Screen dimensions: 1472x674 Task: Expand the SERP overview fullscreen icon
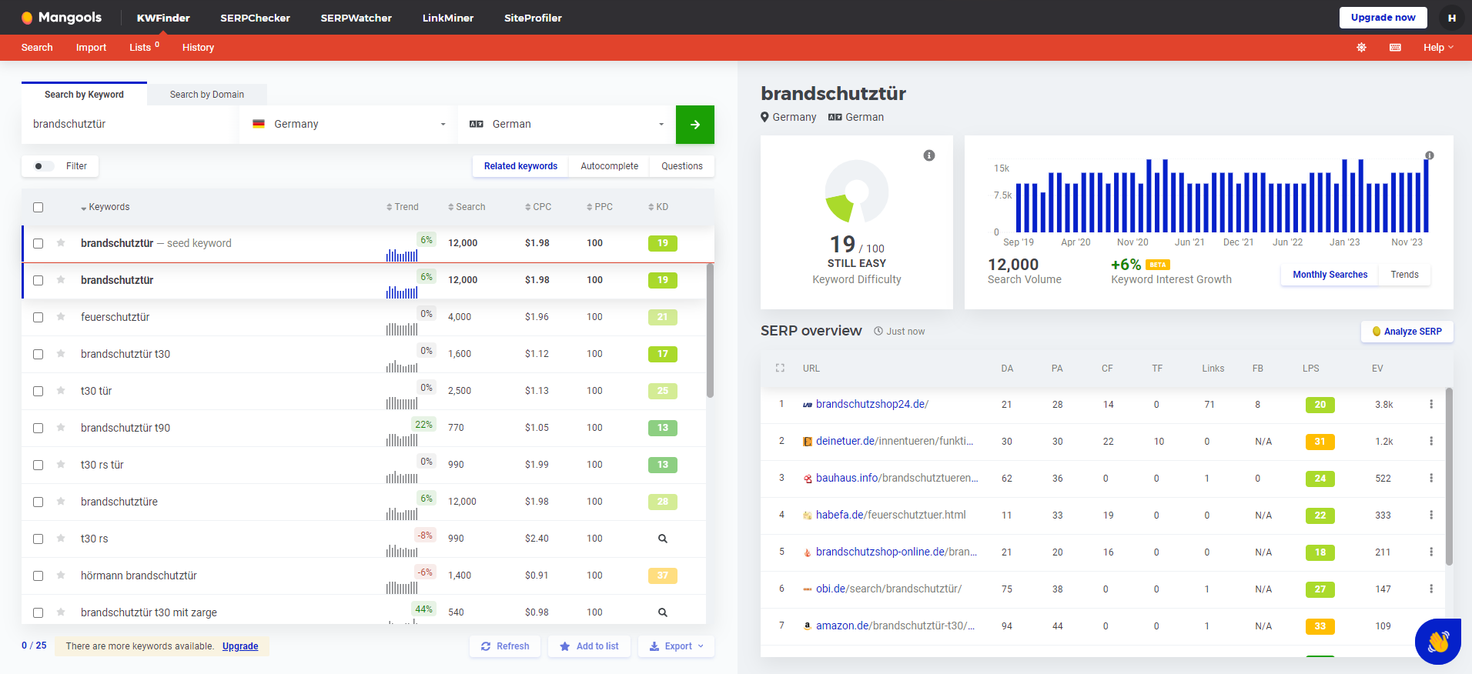click(x=780, y=368)
